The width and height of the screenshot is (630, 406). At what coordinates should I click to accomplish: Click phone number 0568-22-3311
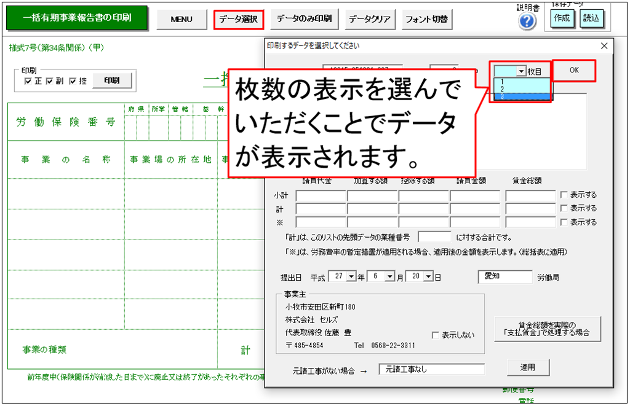(393, 345)
